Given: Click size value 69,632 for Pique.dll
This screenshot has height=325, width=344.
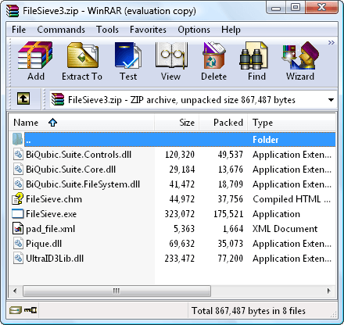Looking at the screenshot, I should point(182,244).
